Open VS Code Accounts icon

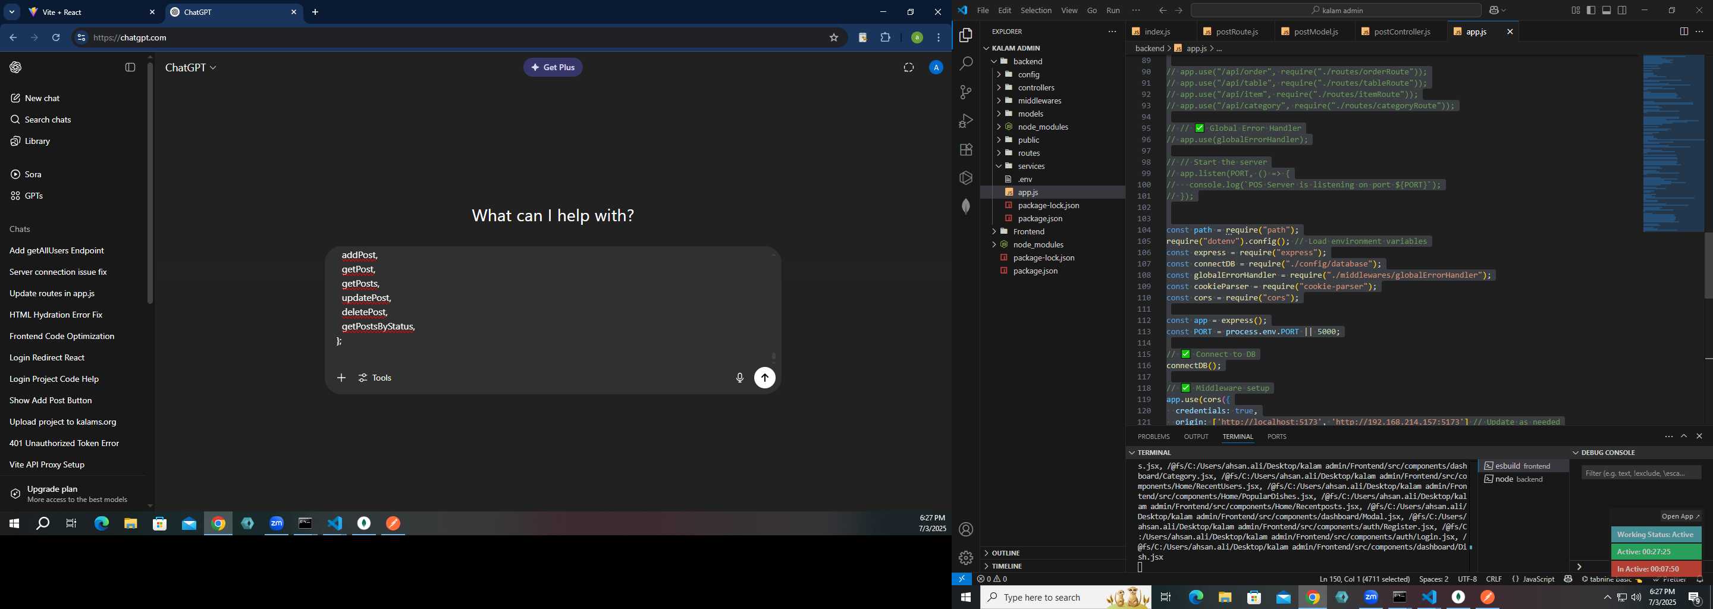965,530
